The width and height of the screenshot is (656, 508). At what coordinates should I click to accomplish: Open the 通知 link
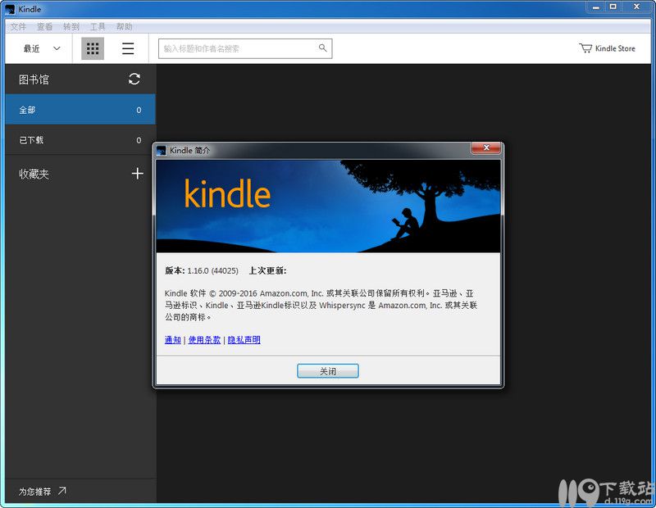click(173, 339)
